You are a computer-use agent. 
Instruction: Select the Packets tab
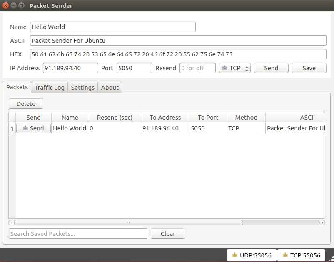(x=17, y=87)
